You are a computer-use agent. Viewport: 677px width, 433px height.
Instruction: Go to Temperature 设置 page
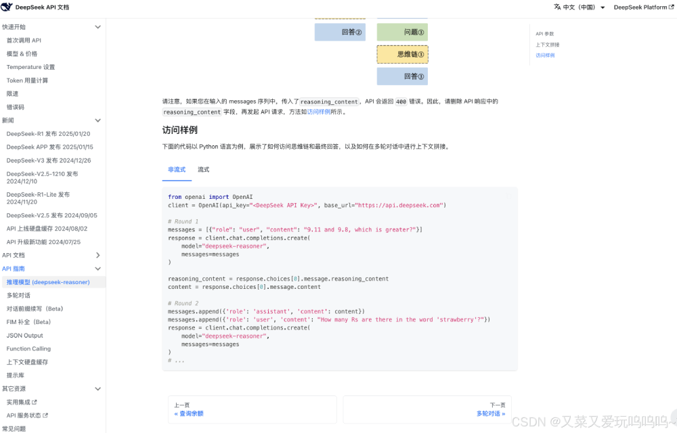pyautogui.click(x=30, y=67)
